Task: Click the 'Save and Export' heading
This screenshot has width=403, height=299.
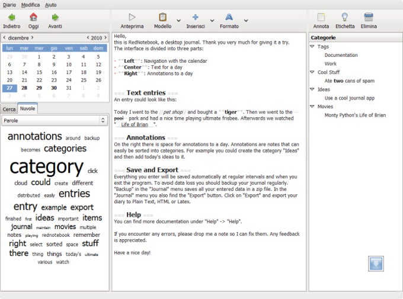Action: 152,170
